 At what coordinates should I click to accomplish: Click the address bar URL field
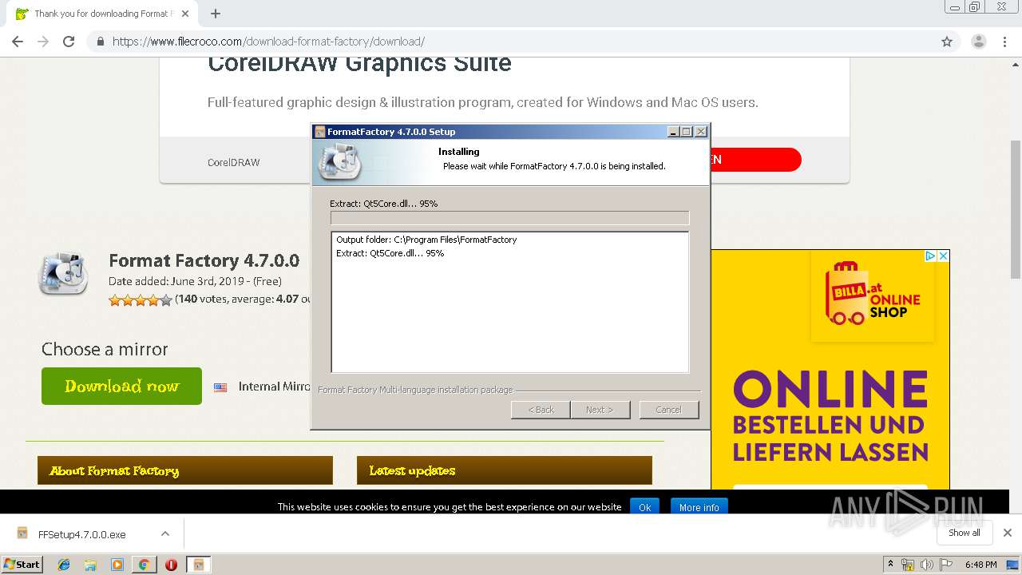[511, 42]
